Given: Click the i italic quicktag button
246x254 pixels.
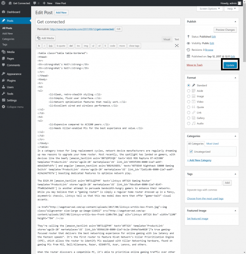Looking at the screenshot, I should tap(44, 46).
